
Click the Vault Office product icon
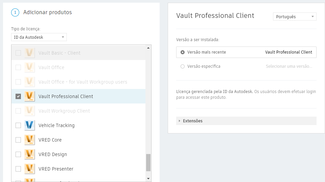30,67
